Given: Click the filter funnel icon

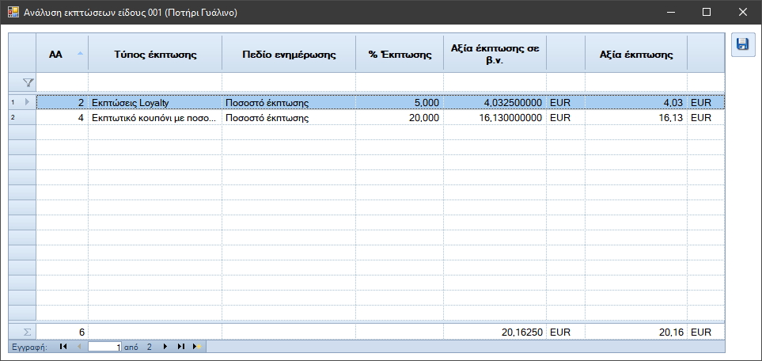Looking at the screenshot, I should (x=29, y=82).
